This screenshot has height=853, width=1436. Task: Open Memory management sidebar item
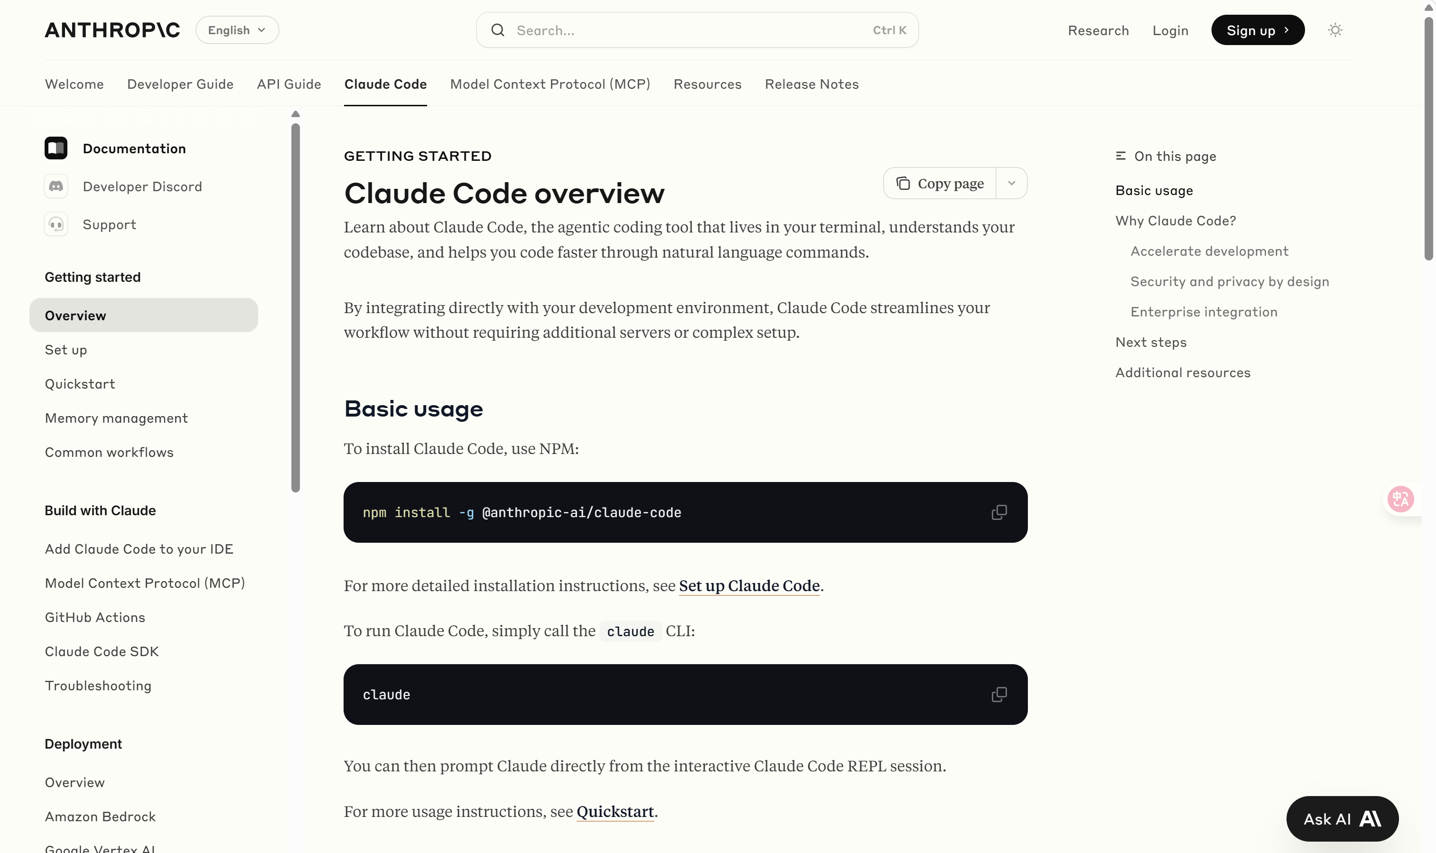(x=116, y=418)
